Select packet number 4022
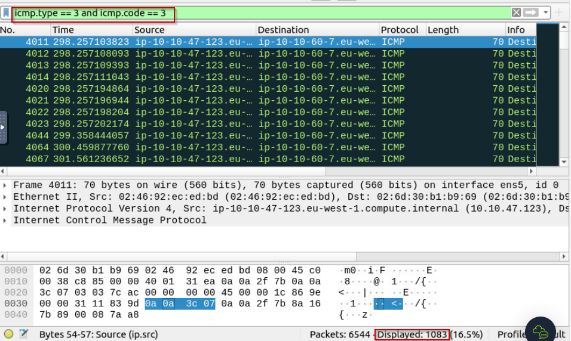This screenshot has height=341, width=571. [x=268, y=112]
